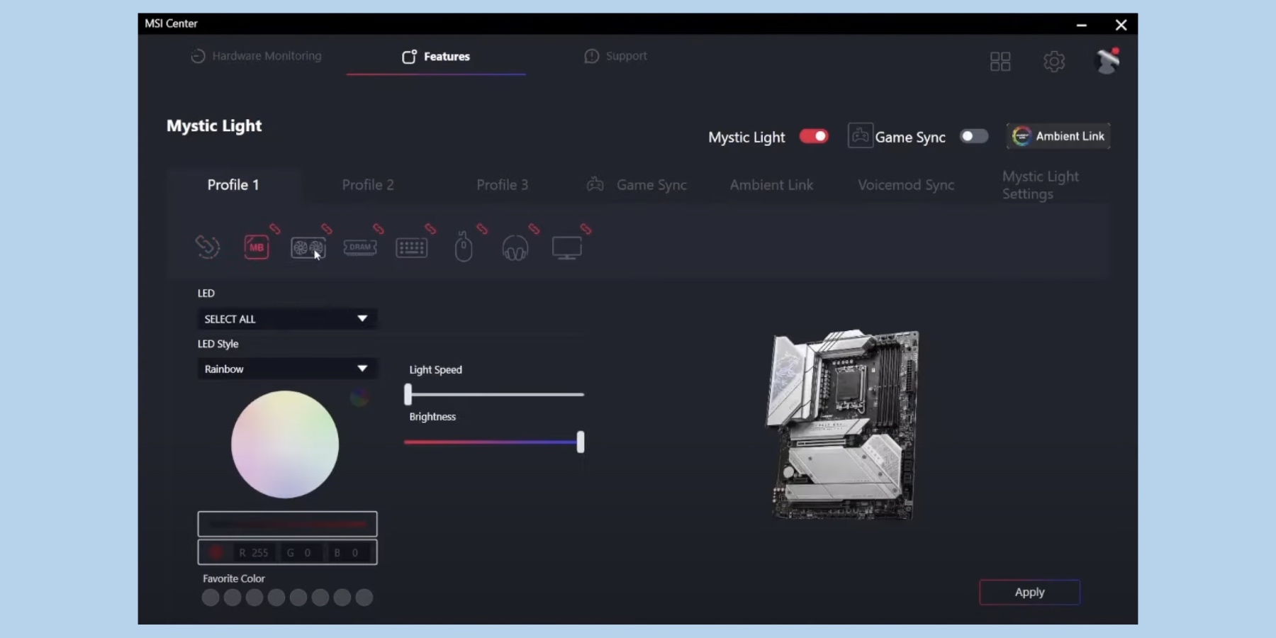Open the Voicemod Sync tab

(x=906, y=185)
